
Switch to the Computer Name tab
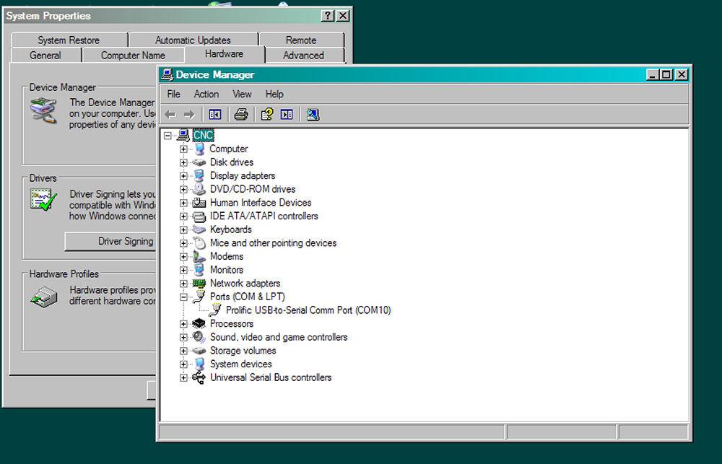pos(133,56)
